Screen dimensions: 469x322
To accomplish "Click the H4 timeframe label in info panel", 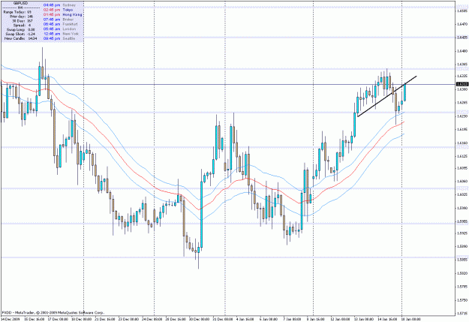I will (20, 8).
